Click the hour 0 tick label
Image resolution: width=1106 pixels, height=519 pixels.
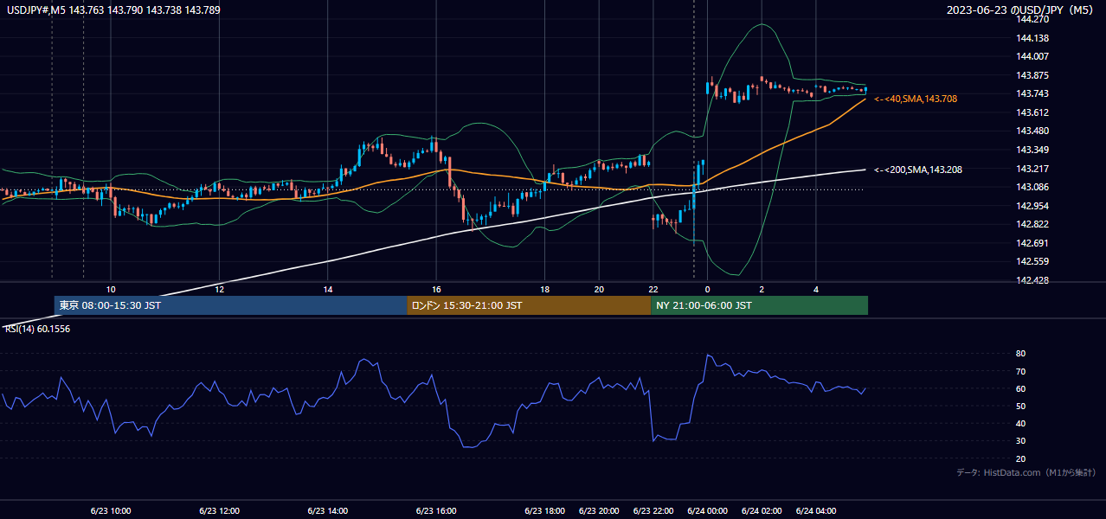707,289
